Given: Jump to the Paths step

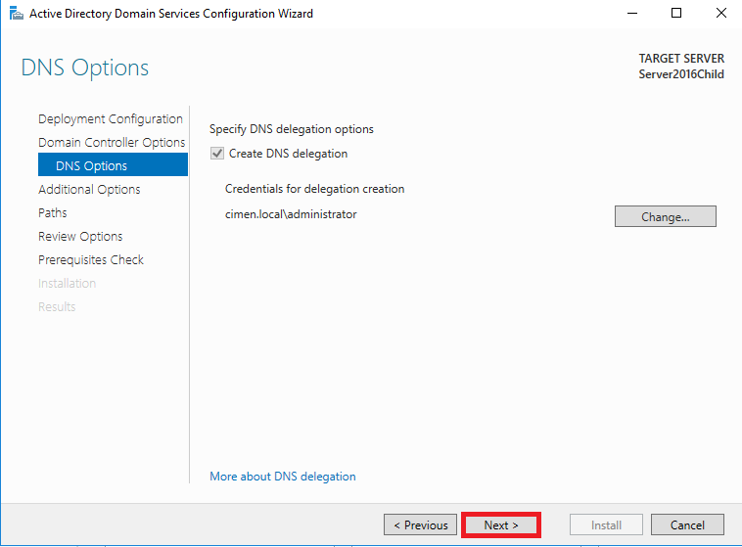Looking at the screenshot, I should coord(53,213).
